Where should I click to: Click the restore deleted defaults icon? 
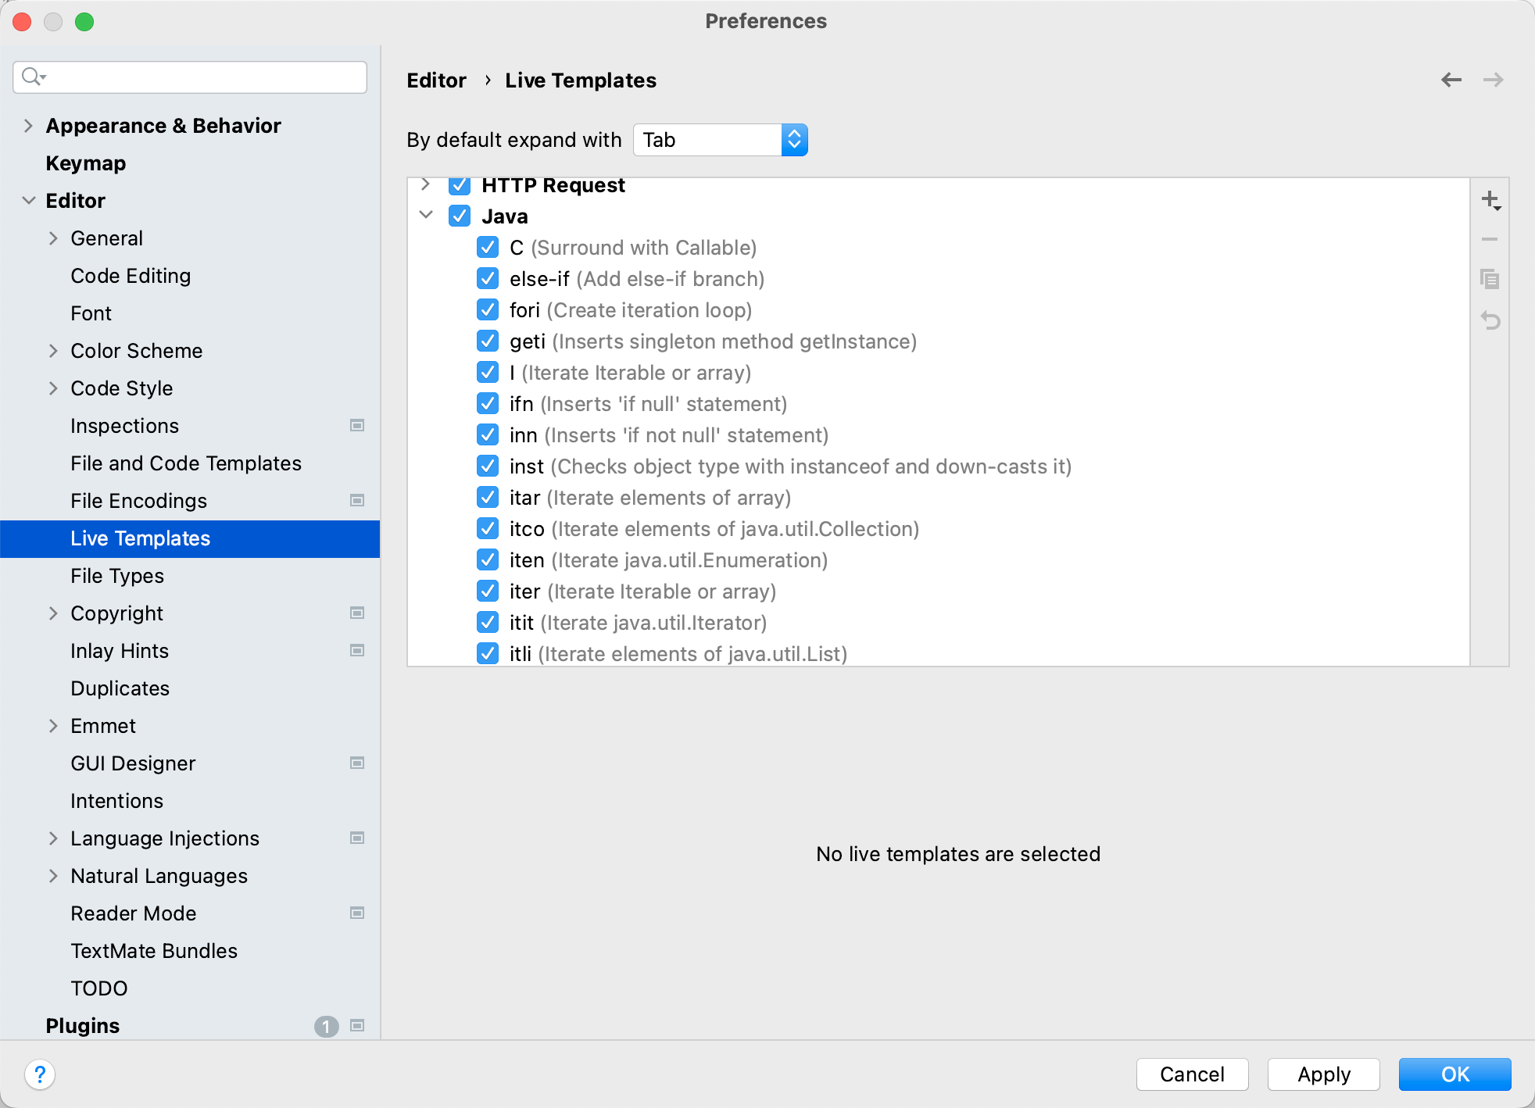pyautogui.click(x=1490, y=320)
